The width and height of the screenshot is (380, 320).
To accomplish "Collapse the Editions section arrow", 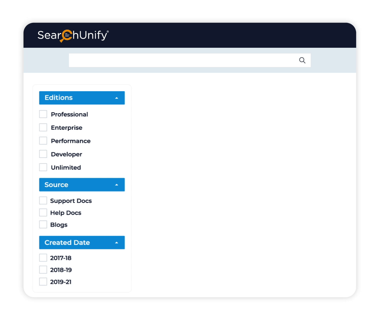I will click(116, 98).
